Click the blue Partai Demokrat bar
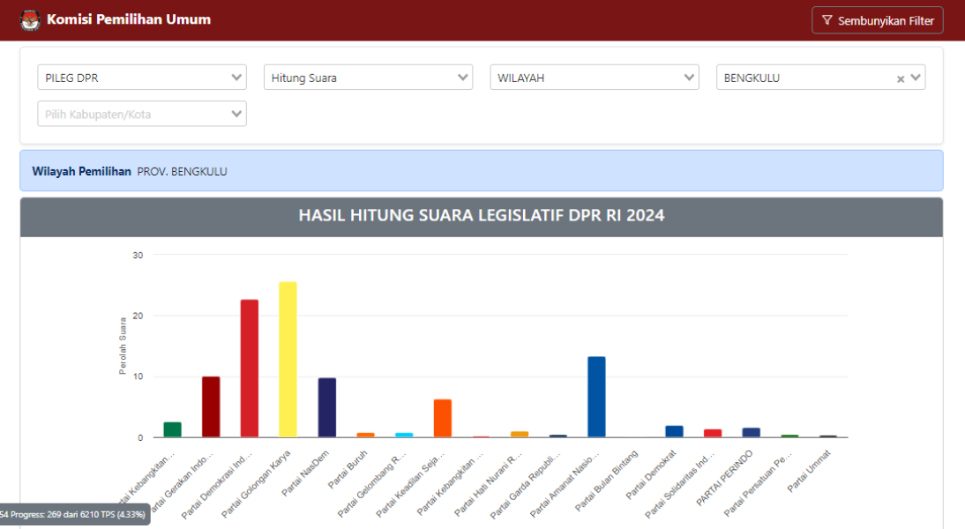The width and height of the screenshot is (965, 529). point(674,431)
